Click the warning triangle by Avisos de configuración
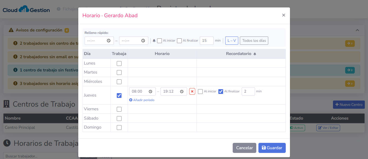Image resolution: width=368 pixels, height=159 pixels. click(11, 30)
